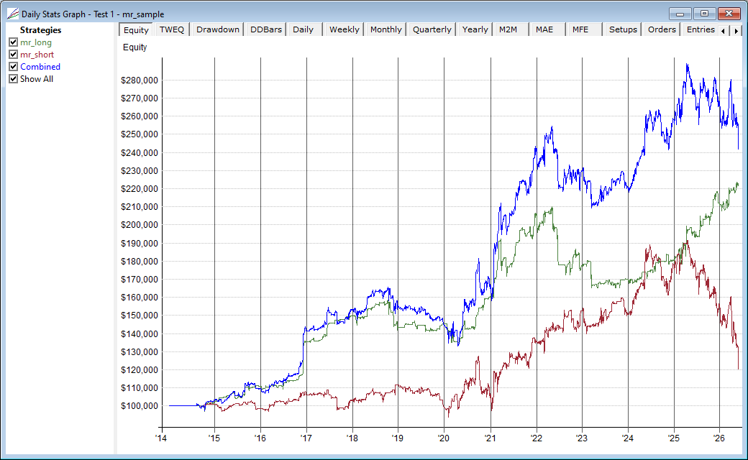Select the DDBars tab
Viewport: 748px width, 460px height.
tap(265, 29)
